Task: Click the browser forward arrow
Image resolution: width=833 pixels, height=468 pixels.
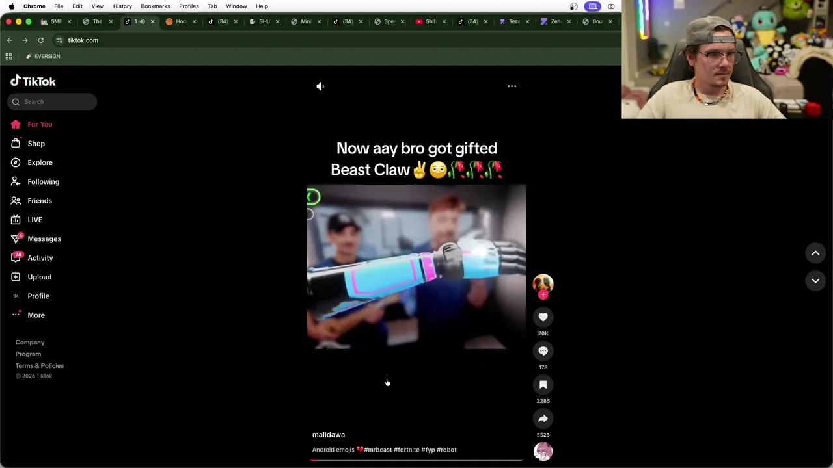Action: click(25, 40)
